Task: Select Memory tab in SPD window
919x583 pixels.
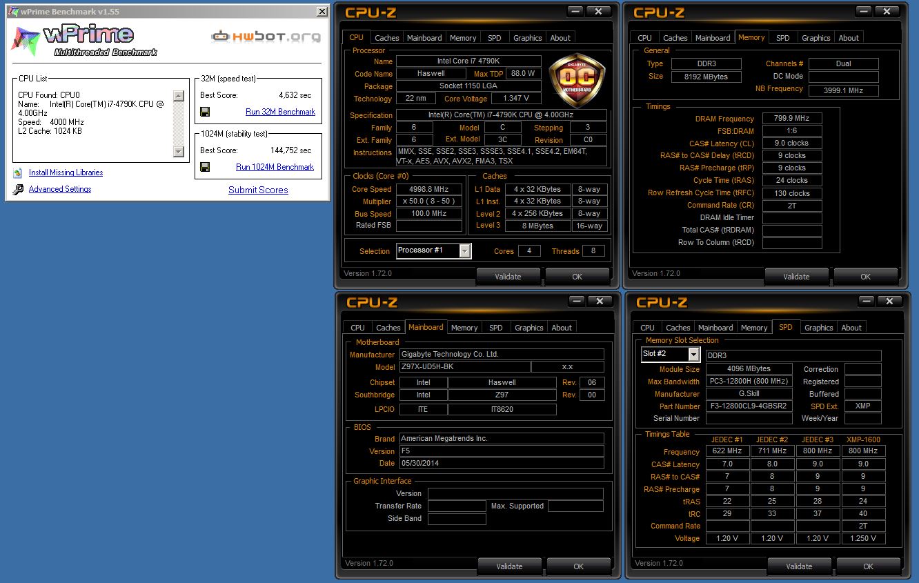Action: (754, 328)
